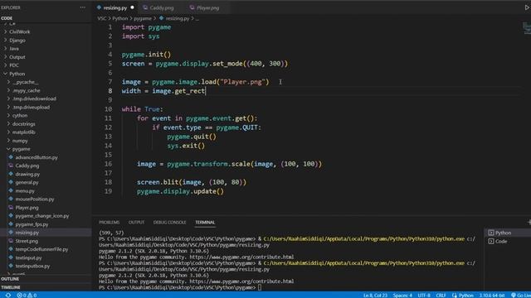Open errors and warnings status indicator
The height and width of the screenshot is (298, 531).
(27, 295)
